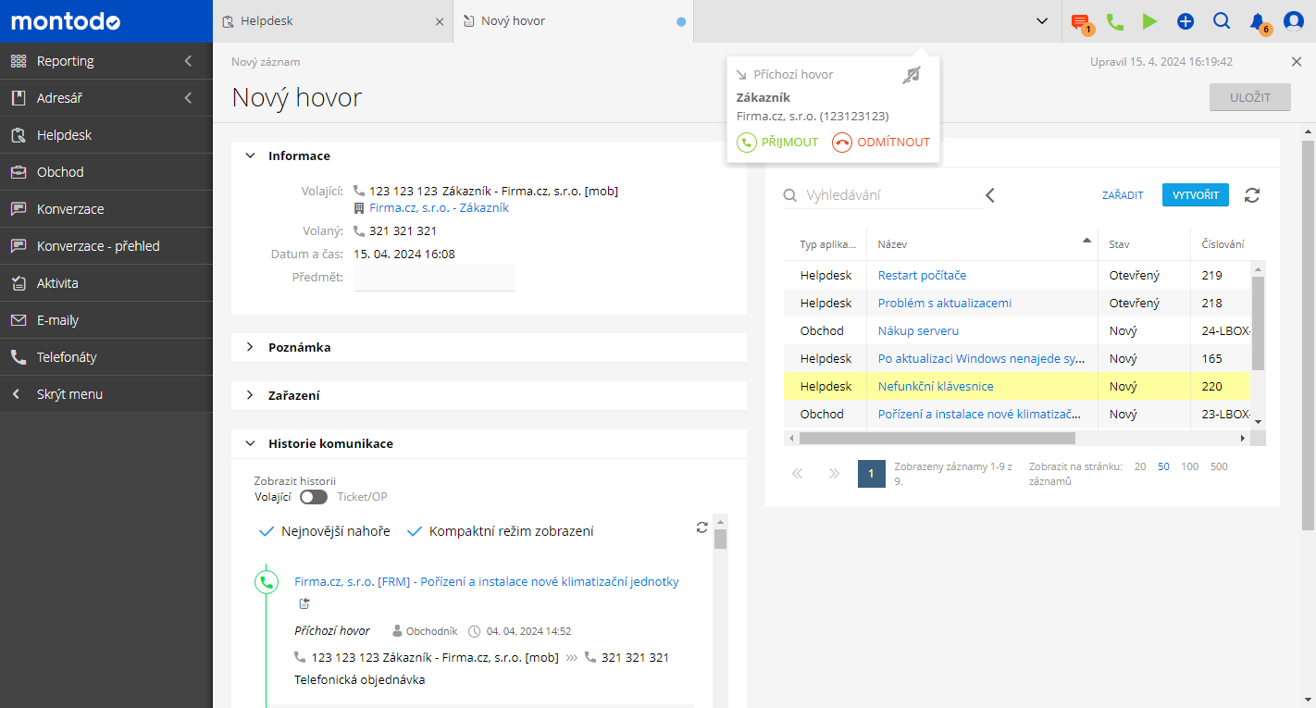
Task: Toggle Kompaktní režim zobrazení option
Action: point(500,531)
